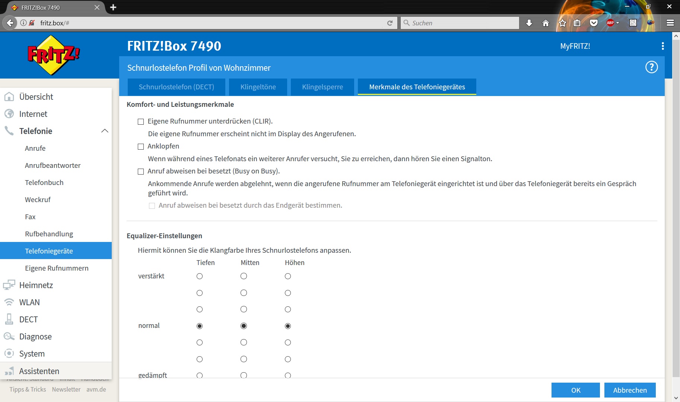Click the site info icon in address bar

23,23
